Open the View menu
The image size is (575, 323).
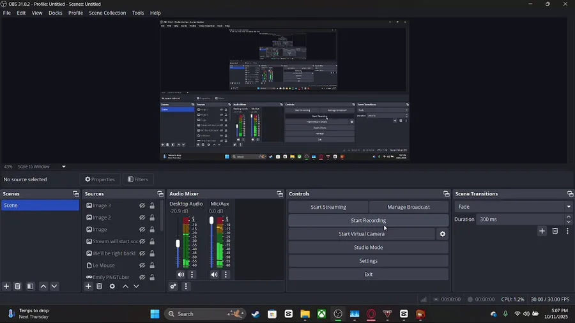click(x=36, y=13)
